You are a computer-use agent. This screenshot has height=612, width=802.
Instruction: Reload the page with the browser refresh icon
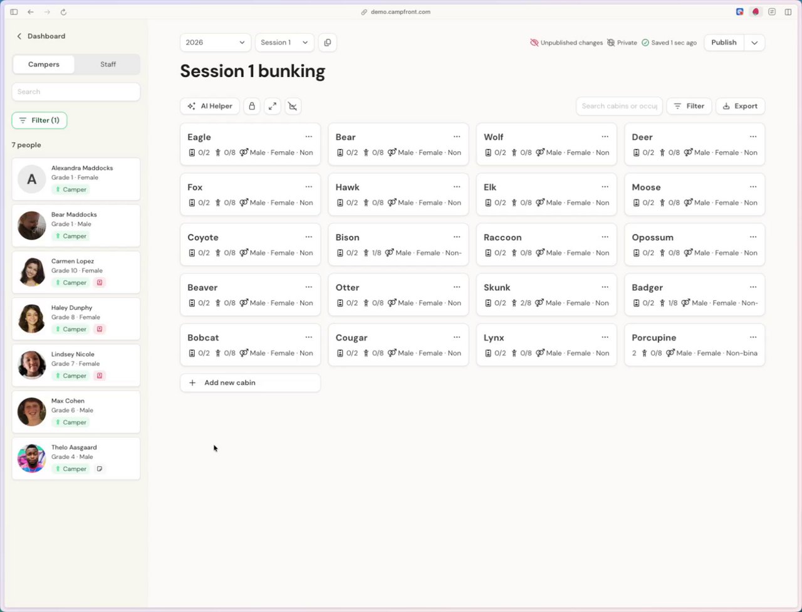63,12
